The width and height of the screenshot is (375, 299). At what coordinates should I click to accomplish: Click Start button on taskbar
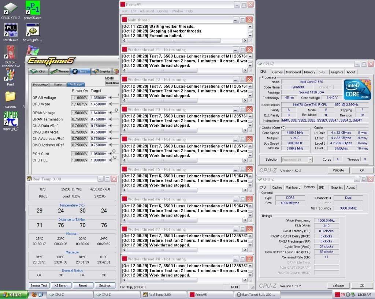pos(14,295)
